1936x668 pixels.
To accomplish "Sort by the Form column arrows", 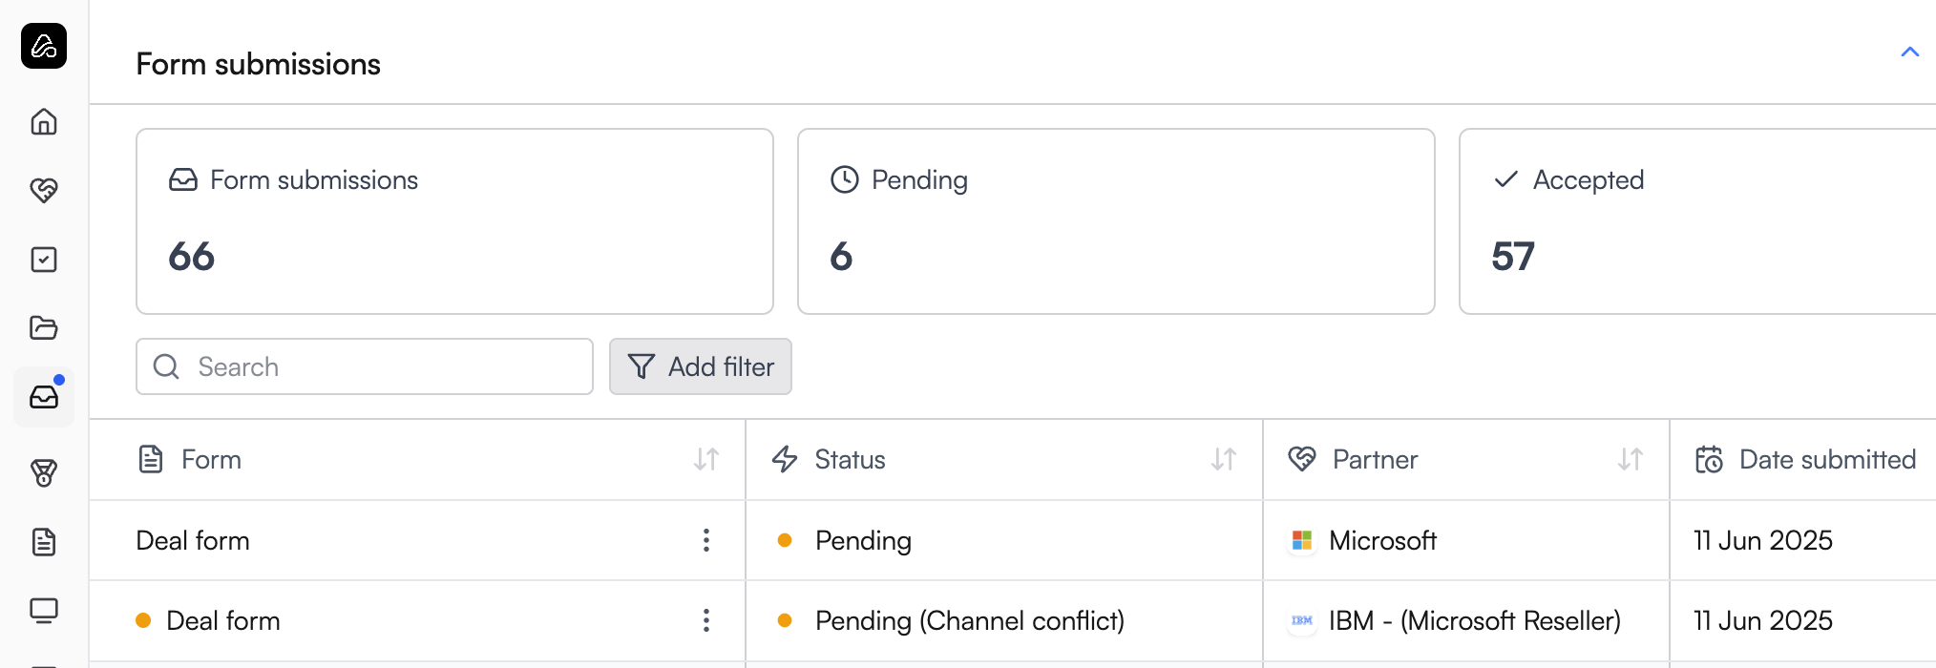I will coord(706,460).
